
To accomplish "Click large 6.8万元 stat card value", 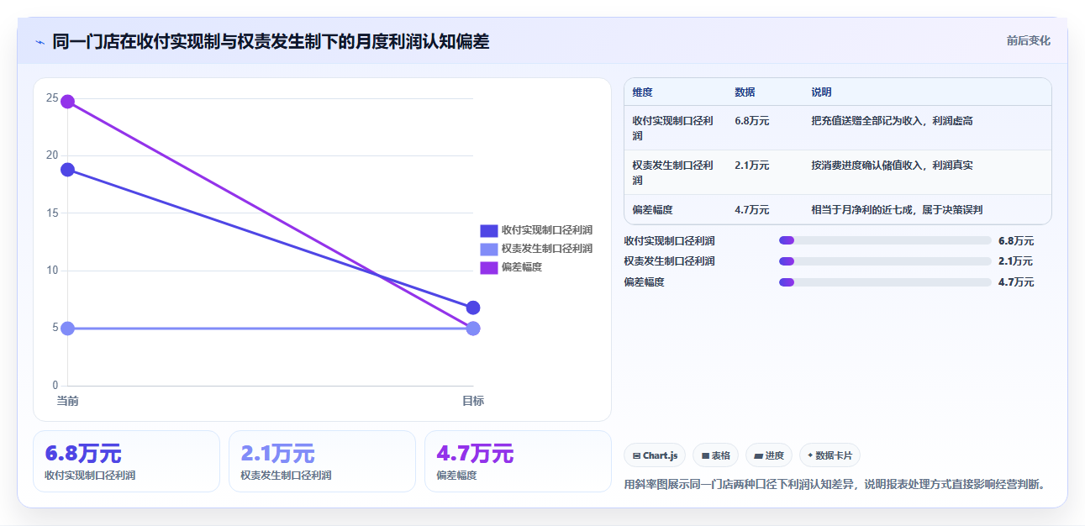I will pos(83,454).
